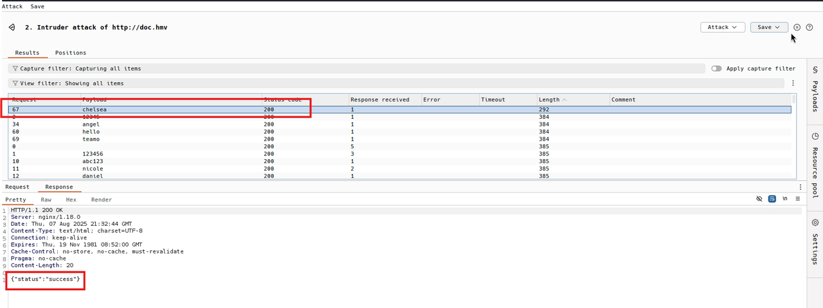
Task: Sort by the Timeout column header
Action: [x=508, y=99]
